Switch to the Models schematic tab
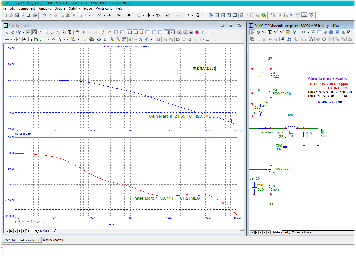This screenshot has height=256, width=356. click(x=296, y=232)
